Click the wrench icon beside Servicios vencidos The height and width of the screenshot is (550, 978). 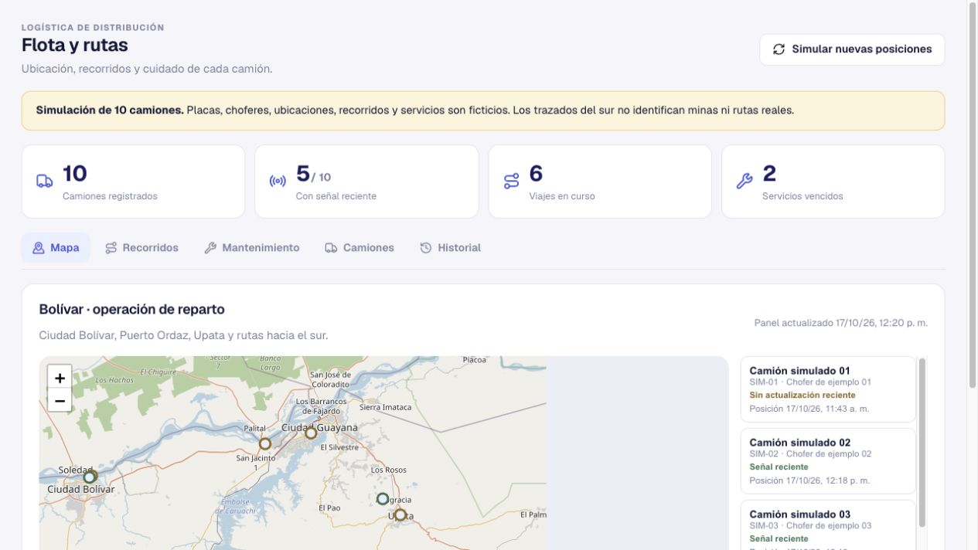[745, 182]
